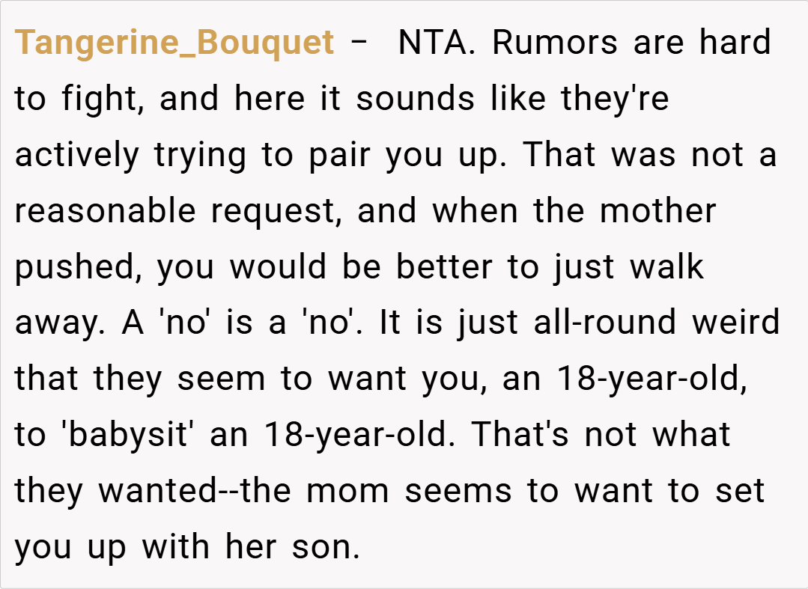Click the dash separator after the username
Image resolution: width=808 pixels, height=589 pixels.
[x=359, y=43]
